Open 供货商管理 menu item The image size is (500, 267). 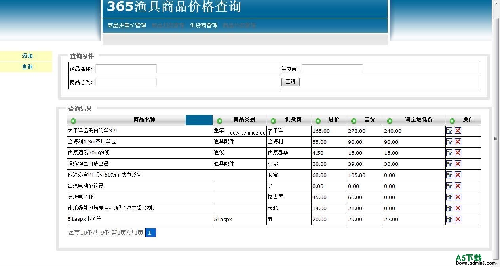tap(203, 25)
